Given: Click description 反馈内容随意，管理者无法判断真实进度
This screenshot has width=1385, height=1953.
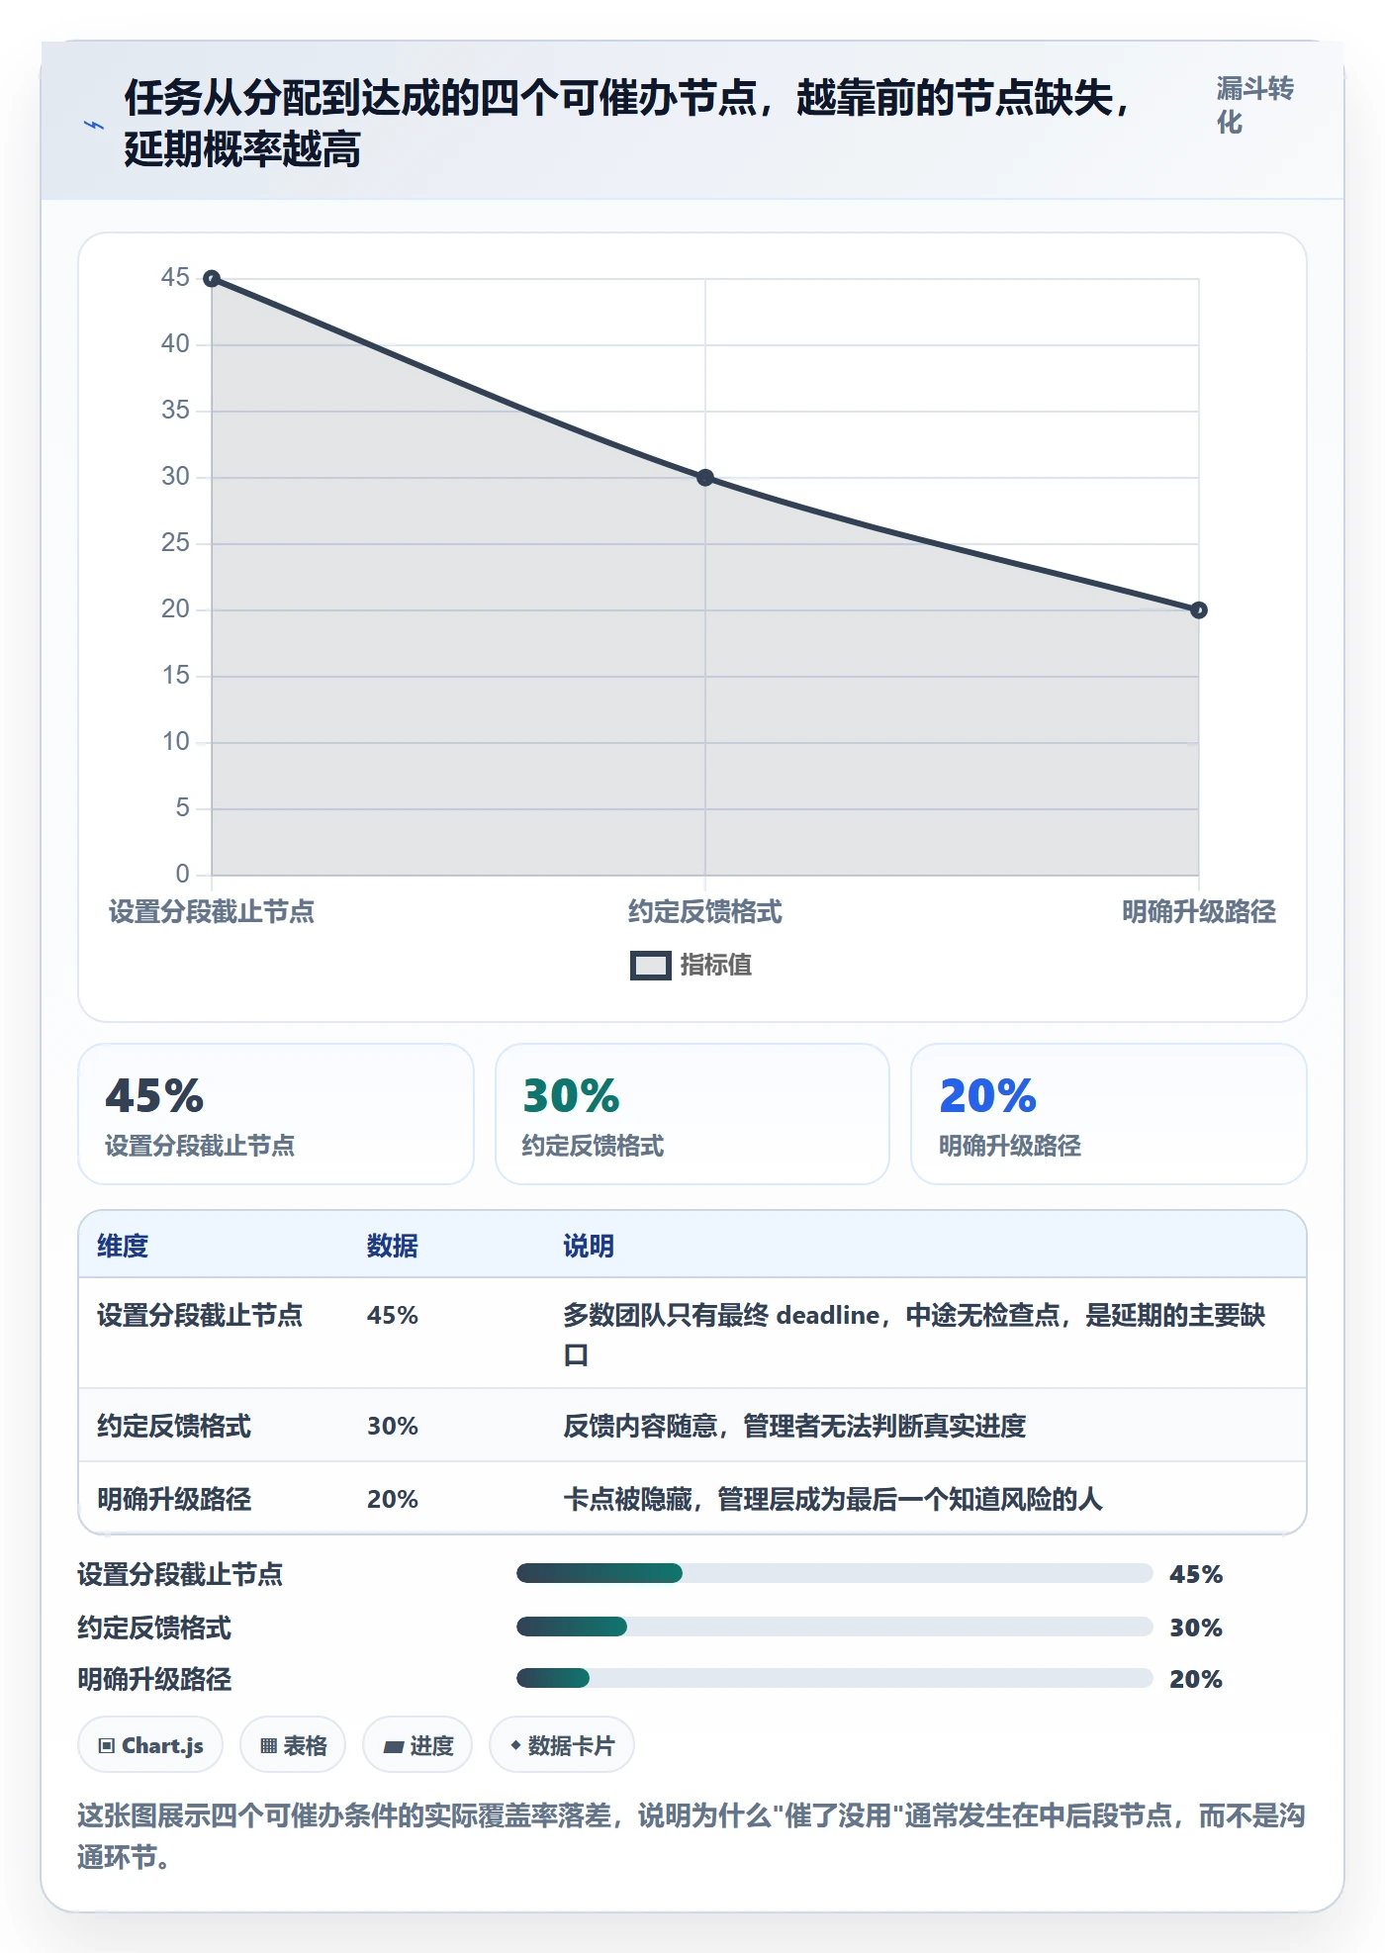Looking at the screenshot, I should point(794,1426).
